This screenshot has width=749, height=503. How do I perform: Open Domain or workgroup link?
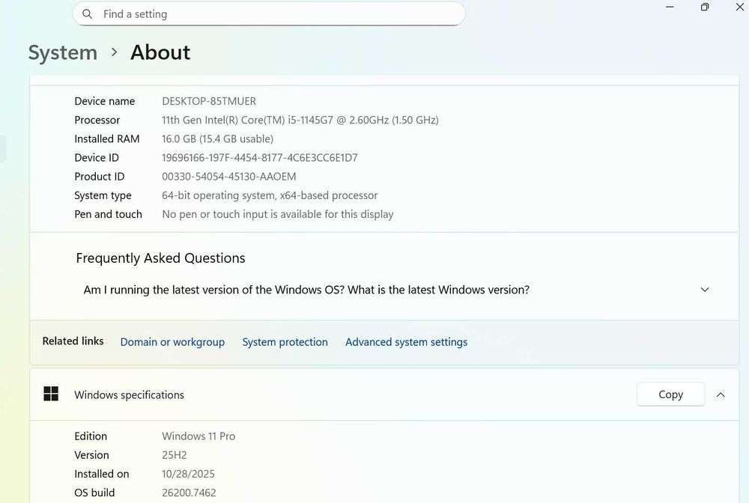click(172, 342)
